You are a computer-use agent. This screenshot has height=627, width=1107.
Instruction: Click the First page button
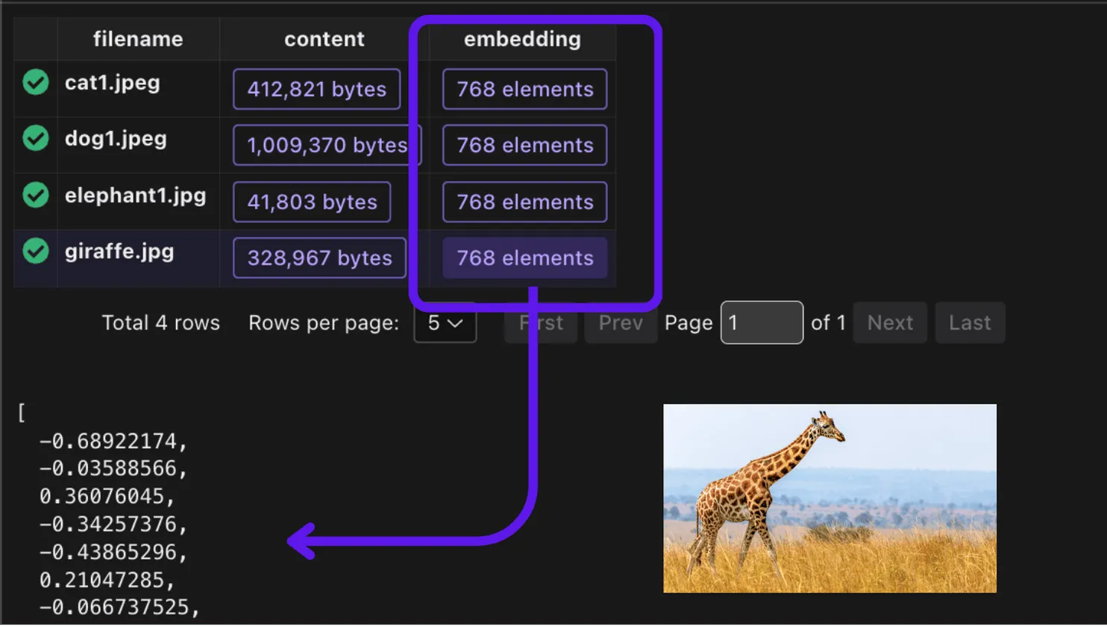tap(540, 322)
